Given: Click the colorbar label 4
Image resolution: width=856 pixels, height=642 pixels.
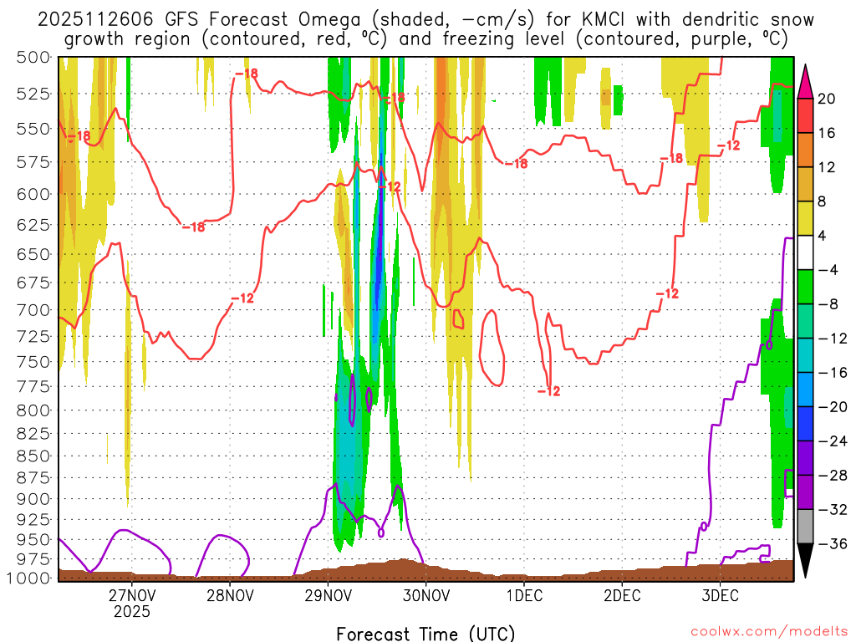Looking at the screenshot, I should point(823,237).
